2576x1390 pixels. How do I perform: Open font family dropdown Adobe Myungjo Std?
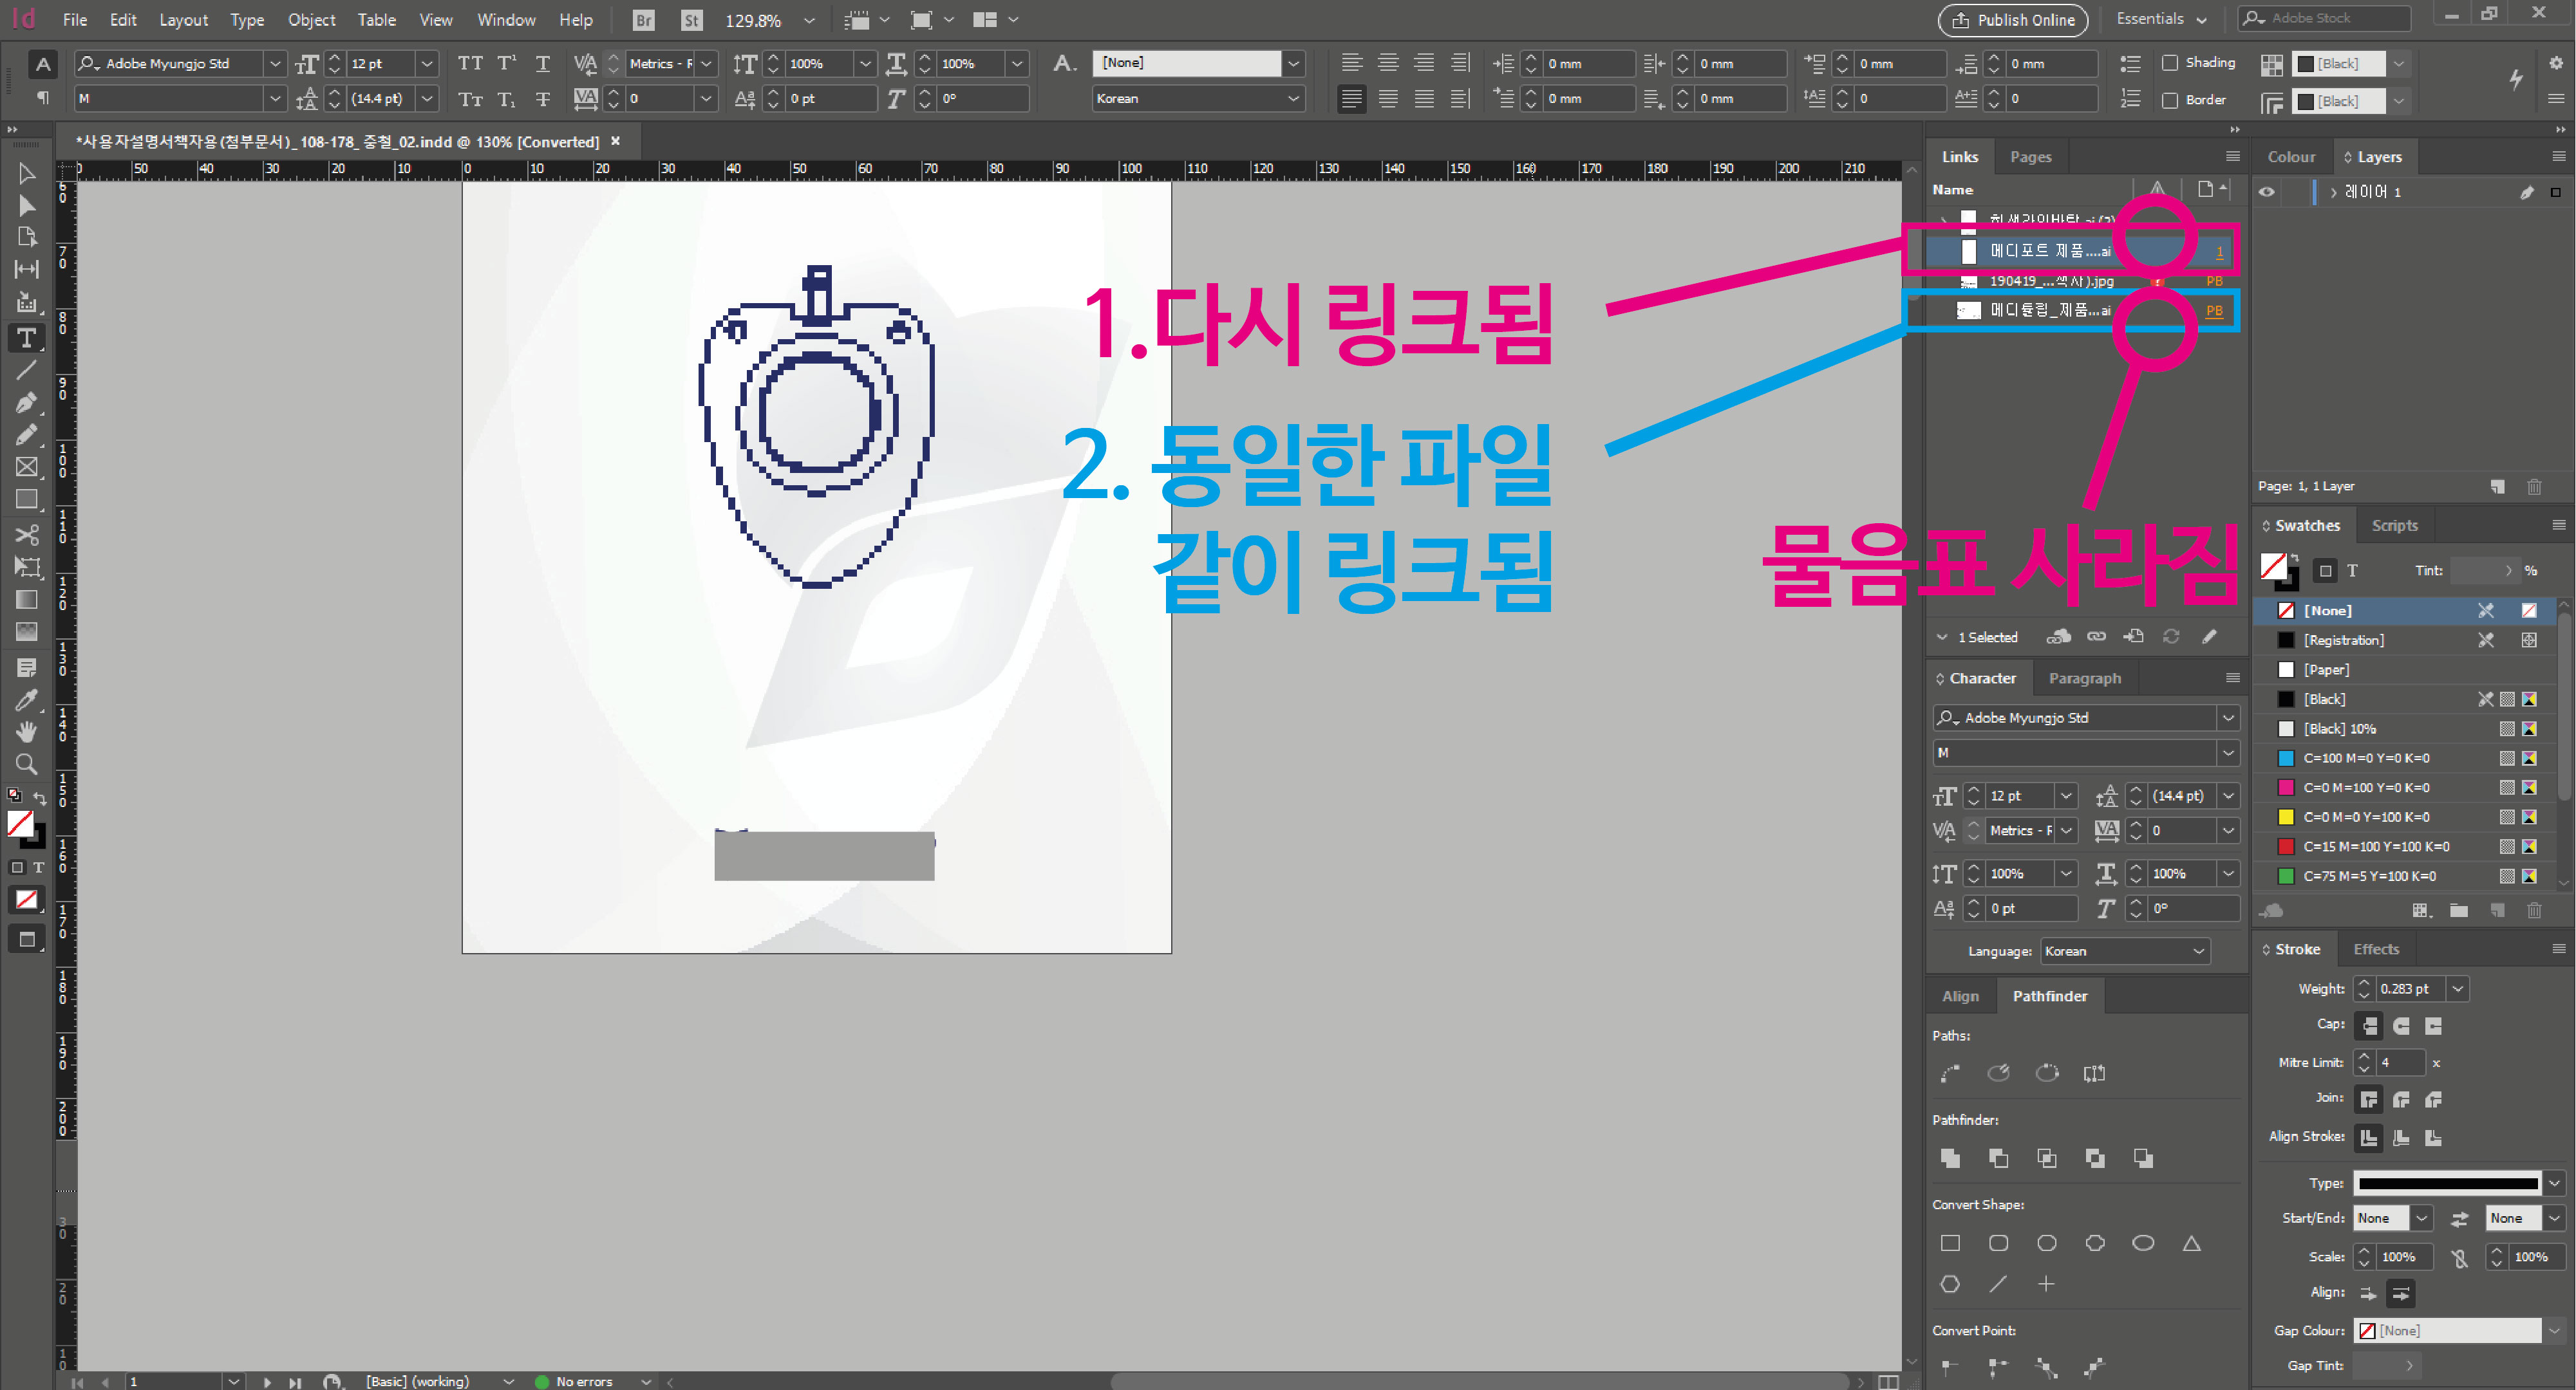coord(275,64)
